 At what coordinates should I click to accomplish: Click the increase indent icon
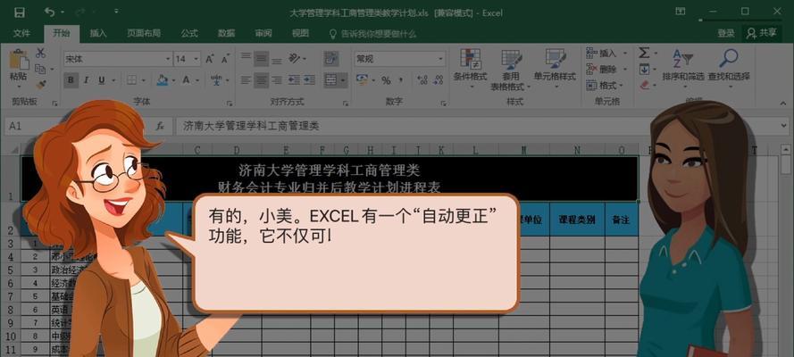(x=309, y=80)
